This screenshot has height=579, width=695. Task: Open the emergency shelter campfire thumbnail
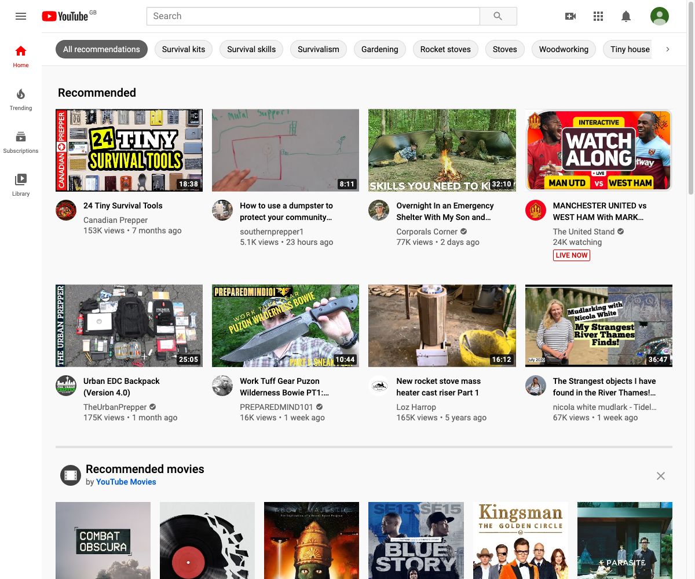pyautogui.click(x=442, y=150)
